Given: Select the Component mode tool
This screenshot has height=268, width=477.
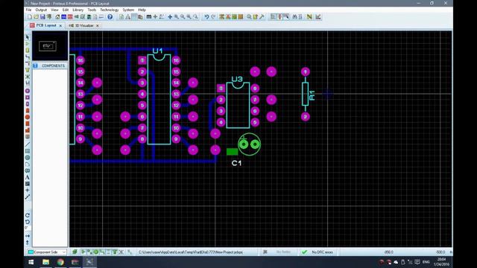Looking at the screenshot, I should [28, 44].
